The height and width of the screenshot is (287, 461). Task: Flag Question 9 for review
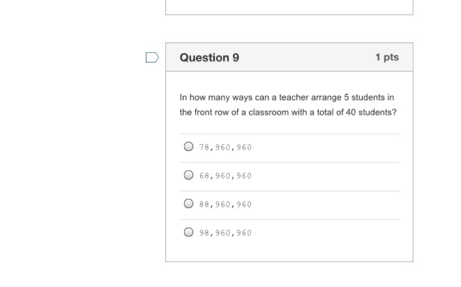pyautogui.click(x=152, y=58)
